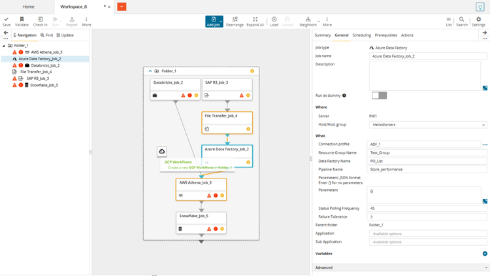Open the Sub Application options dropdown
490x276 pixels.
(x=428, y=242)
